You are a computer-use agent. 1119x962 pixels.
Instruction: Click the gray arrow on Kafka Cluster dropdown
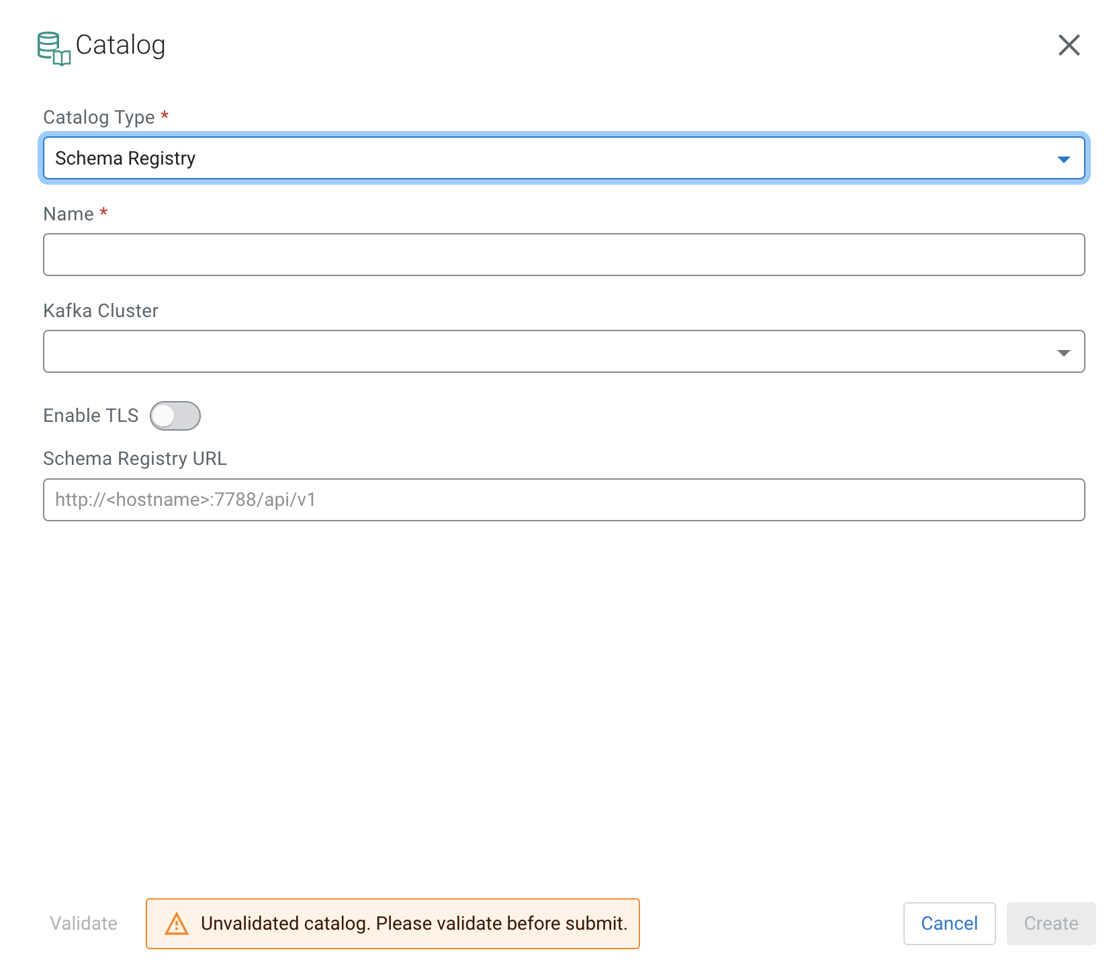coord(1063,353)
